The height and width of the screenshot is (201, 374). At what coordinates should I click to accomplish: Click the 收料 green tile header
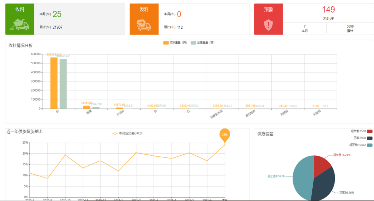coord(20,10)
